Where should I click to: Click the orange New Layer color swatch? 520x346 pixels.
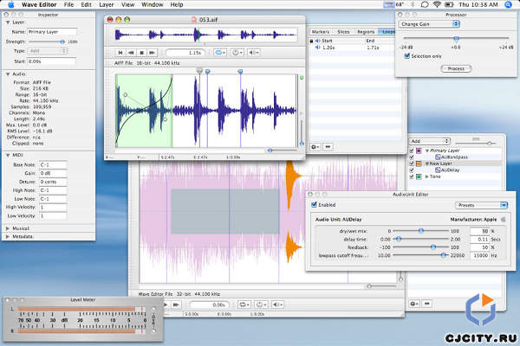click(x=419, y=163)
